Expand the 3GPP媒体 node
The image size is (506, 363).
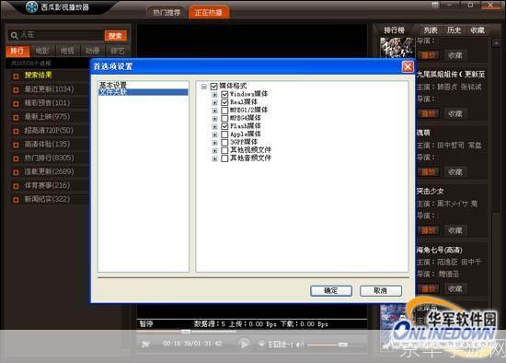[x=214, y=143]
